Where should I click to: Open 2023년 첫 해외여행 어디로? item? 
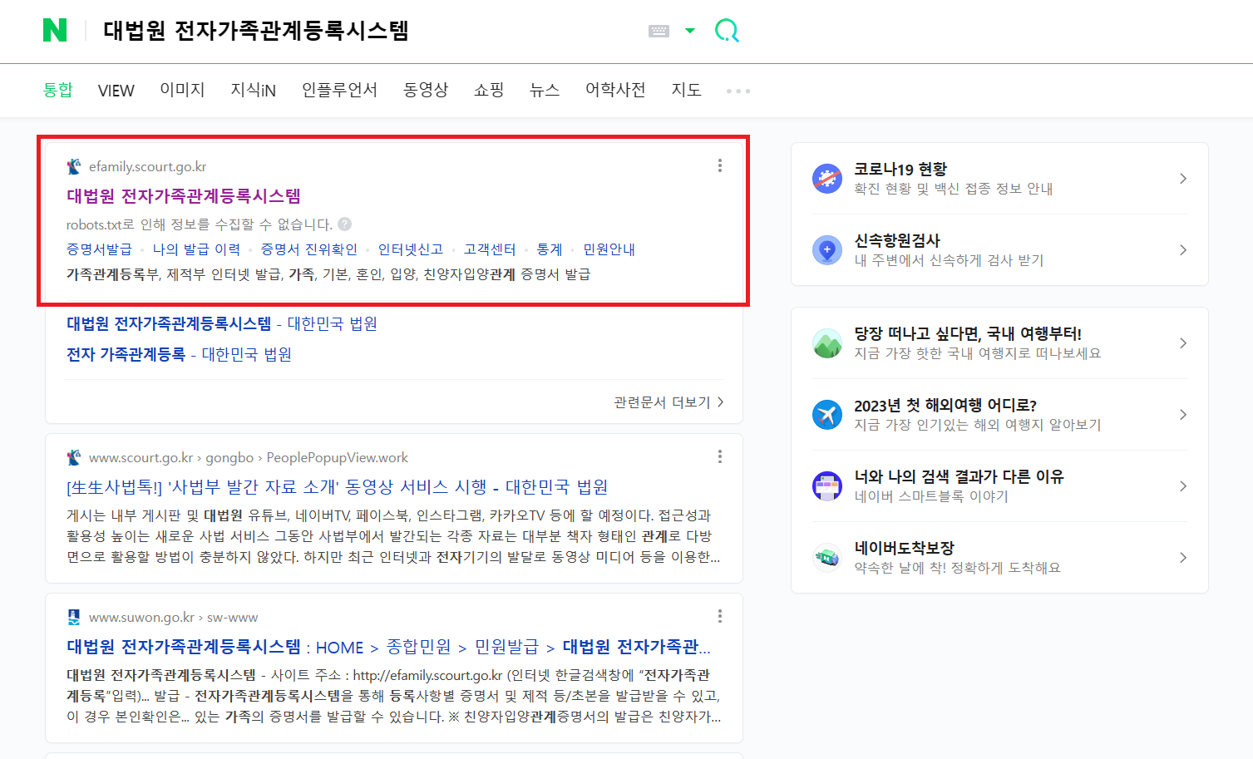coord(999,415)
